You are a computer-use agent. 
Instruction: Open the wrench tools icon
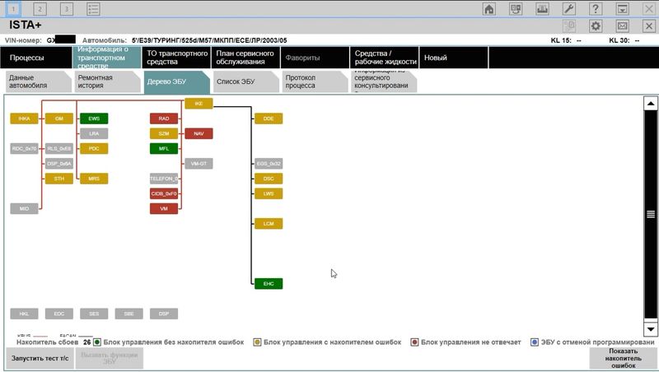[x=568, y=9]
